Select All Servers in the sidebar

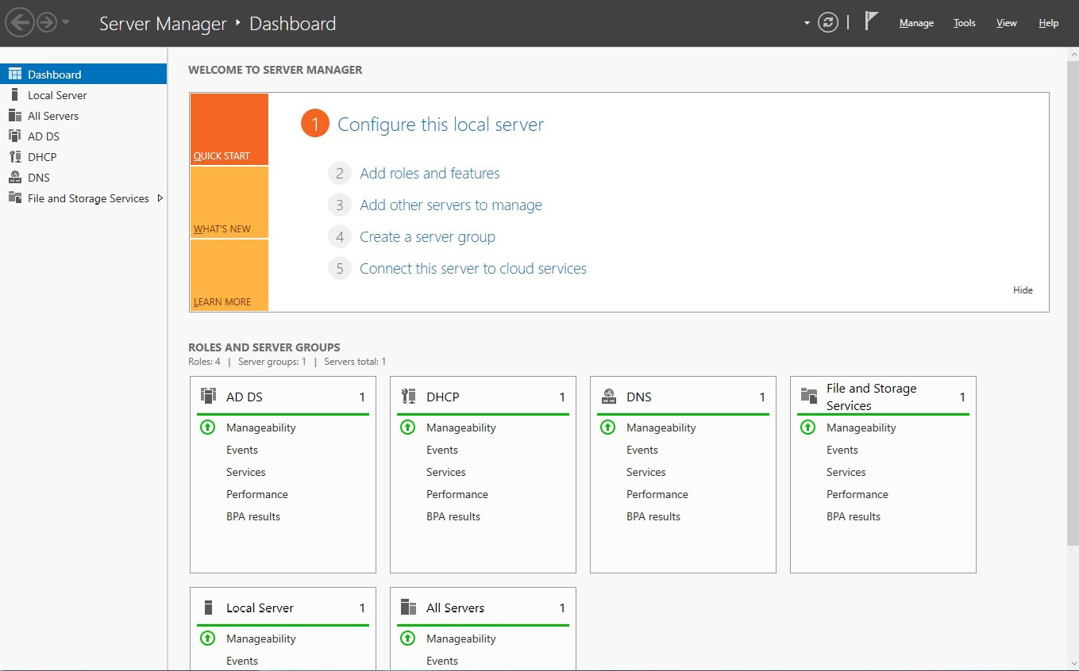[83, 115]
